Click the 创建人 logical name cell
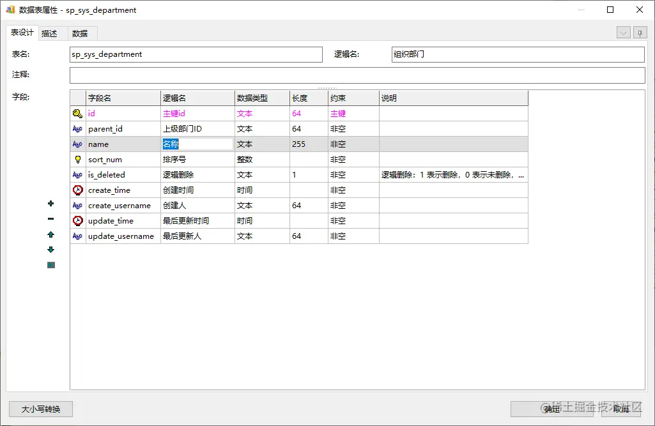Image resolution: width=655 pixels, height=426 pixels. coord(197,206)
